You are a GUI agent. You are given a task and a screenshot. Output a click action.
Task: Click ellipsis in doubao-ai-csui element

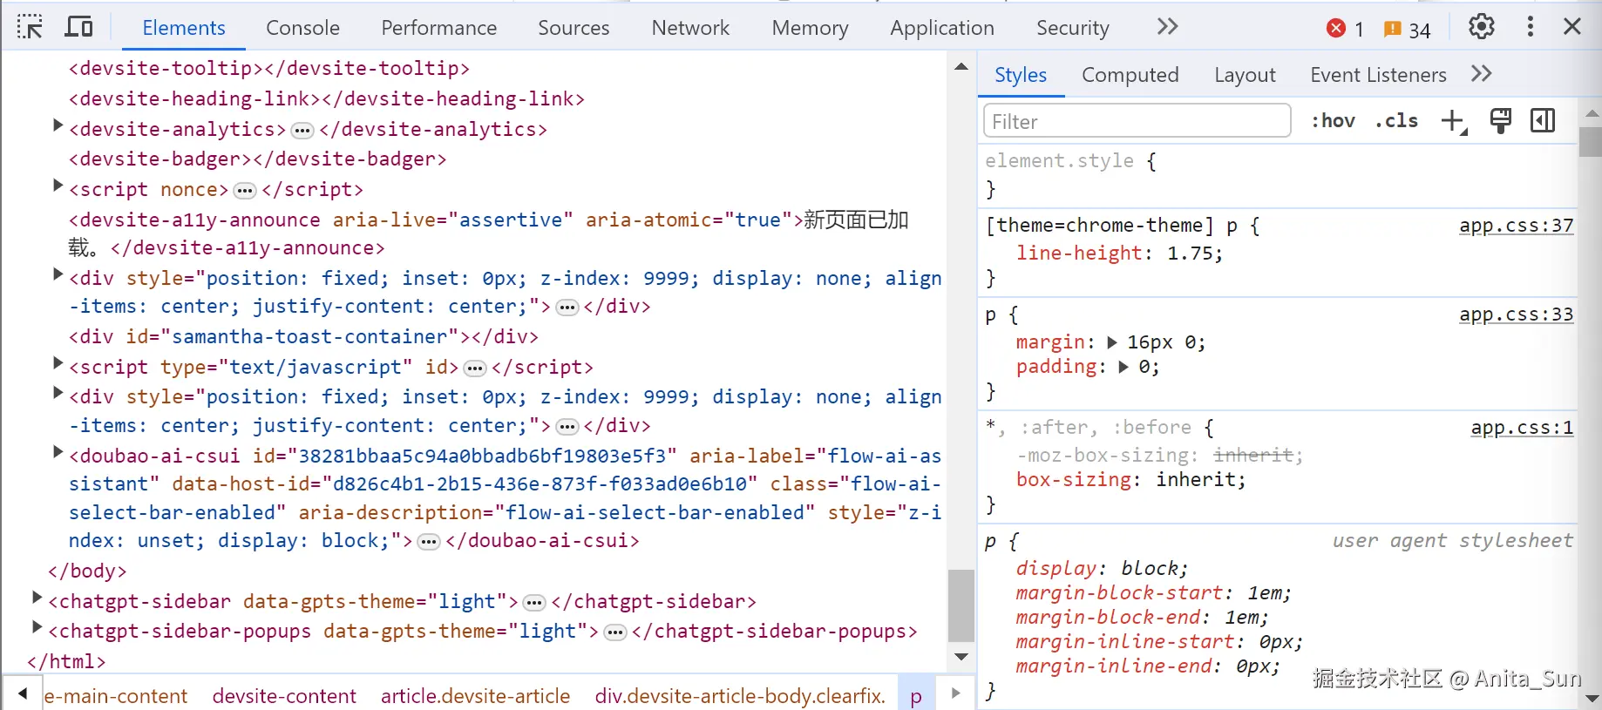[429, 542]
